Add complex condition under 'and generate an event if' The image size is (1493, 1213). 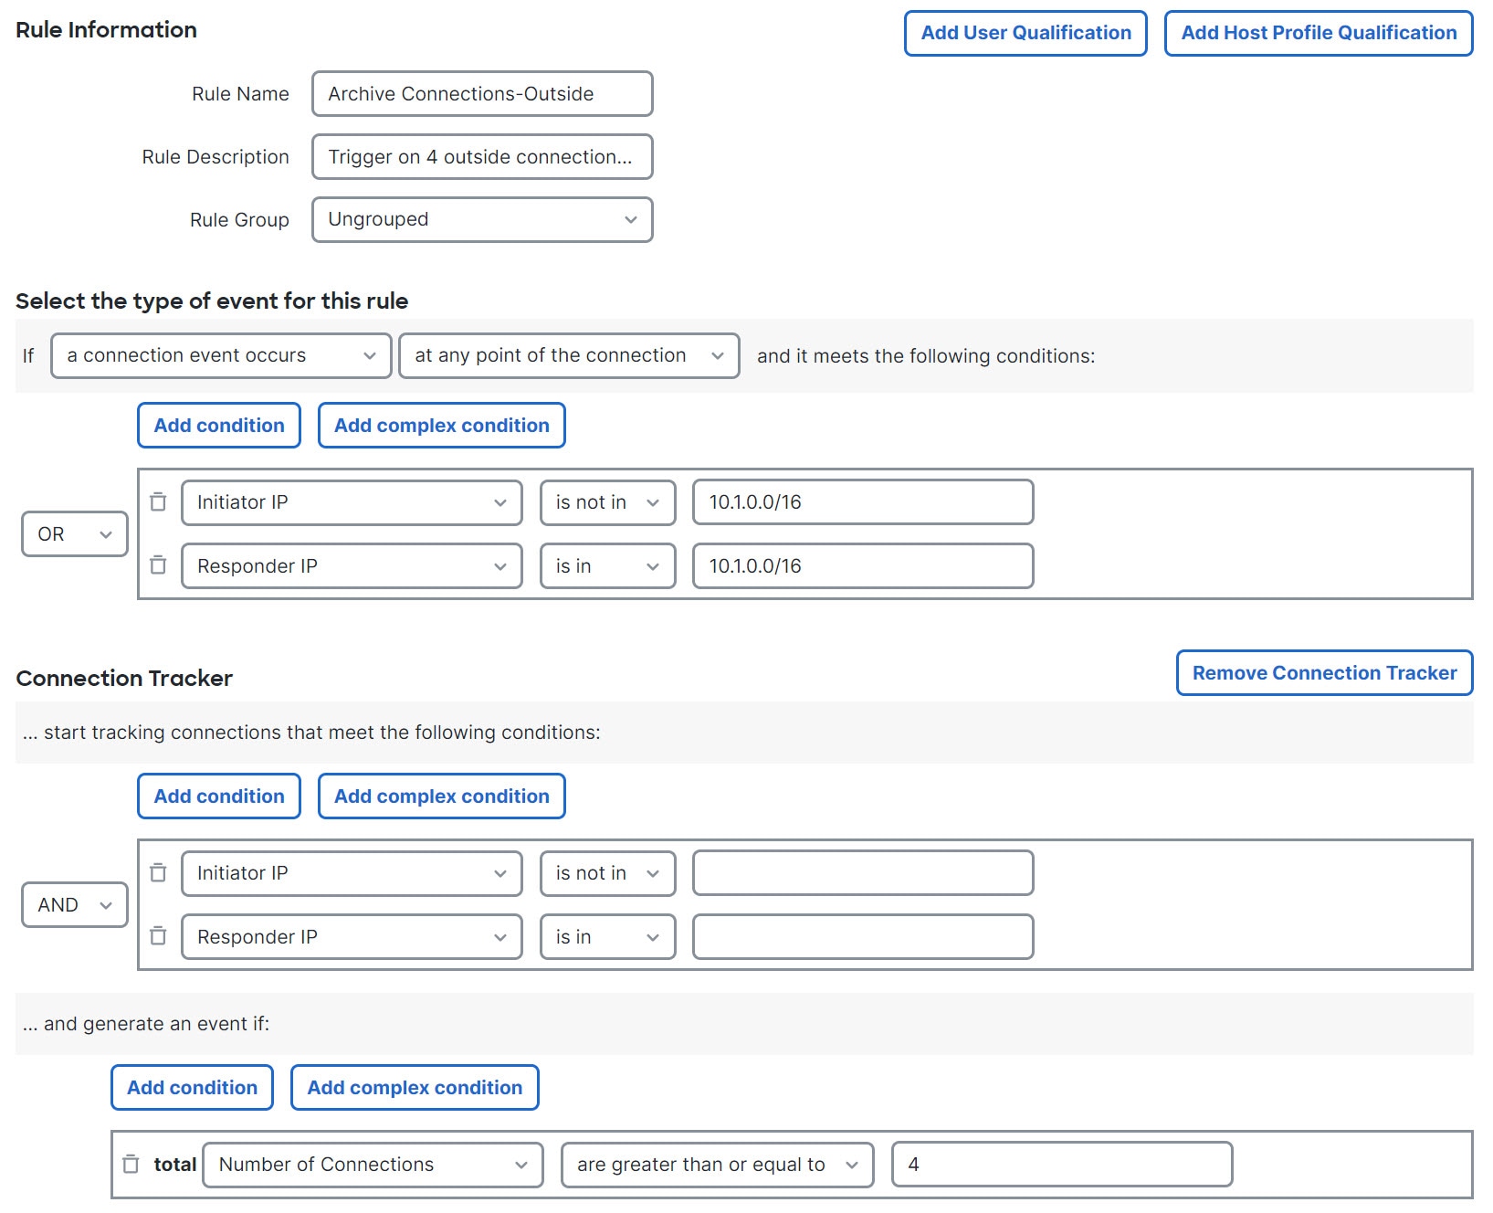pos(415,1088)
